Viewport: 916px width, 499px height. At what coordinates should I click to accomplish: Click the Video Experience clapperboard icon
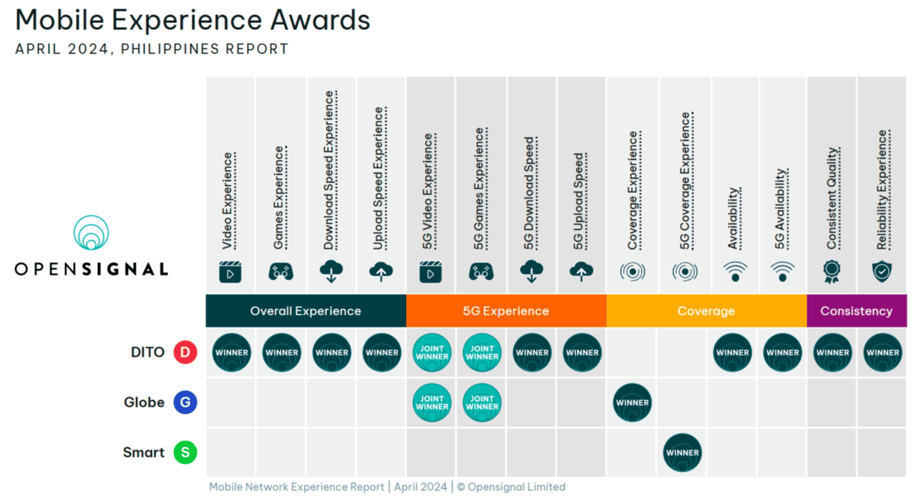coord(230,272)
